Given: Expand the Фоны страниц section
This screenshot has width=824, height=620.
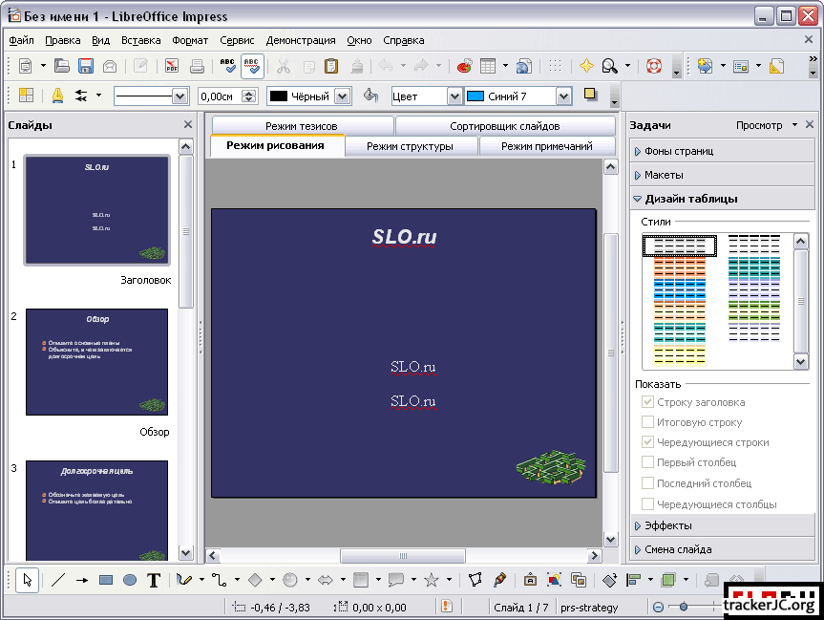Looking at the screenshot, I should tap(678, 151).
